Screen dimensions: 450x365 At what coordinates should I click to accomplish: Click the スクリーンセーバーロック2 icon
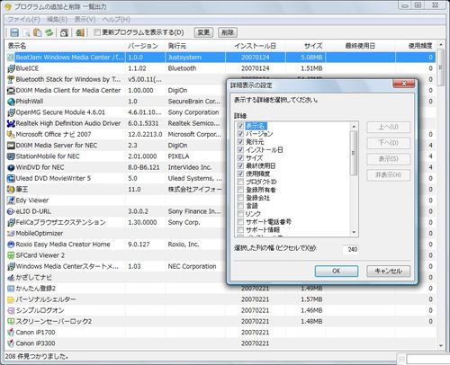tap(11, 322)
